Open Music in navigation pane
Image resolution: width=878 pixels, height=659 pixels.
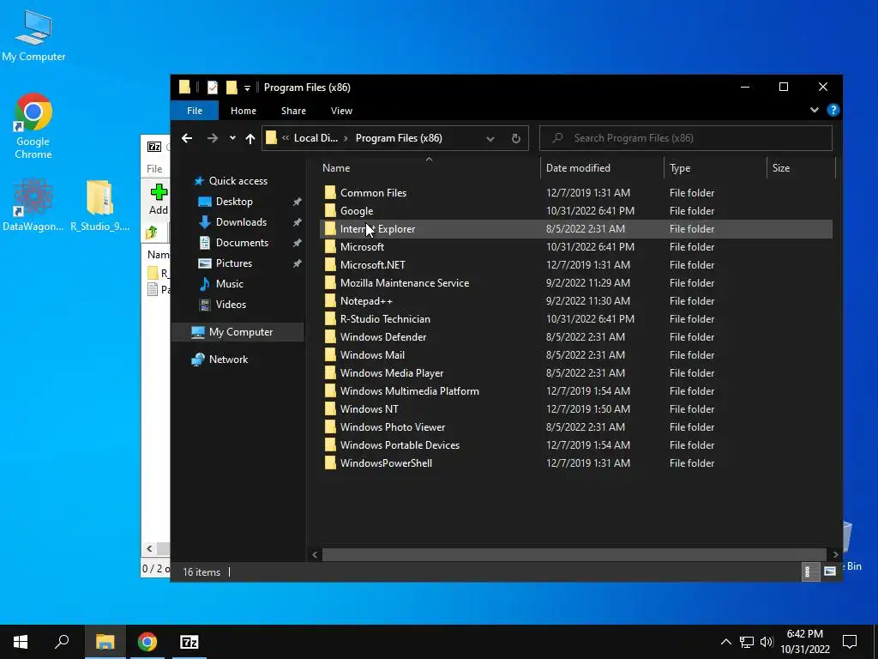pyautogui.click(x=230, y=283)
